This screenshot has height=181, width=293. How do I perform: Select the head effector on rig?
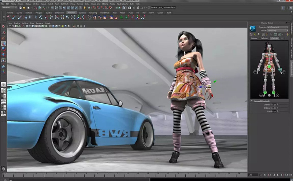[x=269, y=46]
